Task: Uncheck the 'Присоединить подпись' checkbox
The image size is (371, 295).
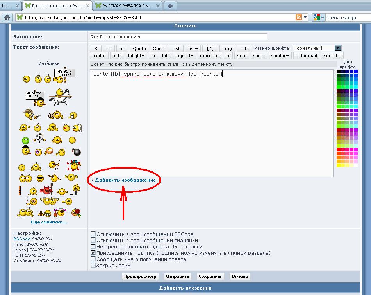Action: 93,253
